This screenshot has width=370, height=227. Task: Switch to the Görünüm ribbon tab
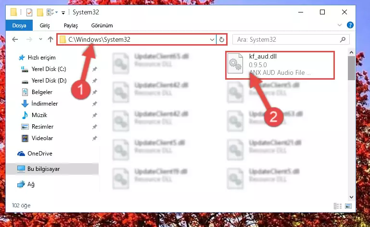(x=102, y=25)
